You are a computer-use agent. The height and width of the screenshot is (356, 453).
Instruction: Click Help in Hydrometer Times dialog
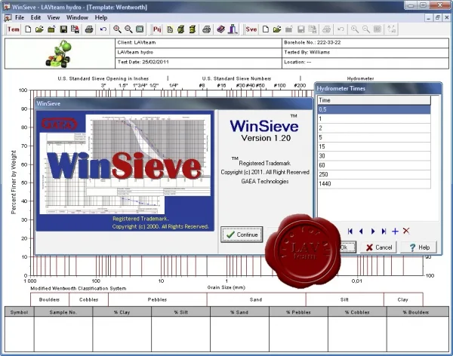418,247
